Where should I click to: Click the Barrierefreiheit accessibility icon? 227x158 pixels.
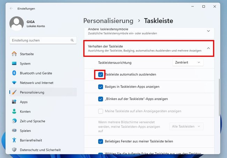14,140
